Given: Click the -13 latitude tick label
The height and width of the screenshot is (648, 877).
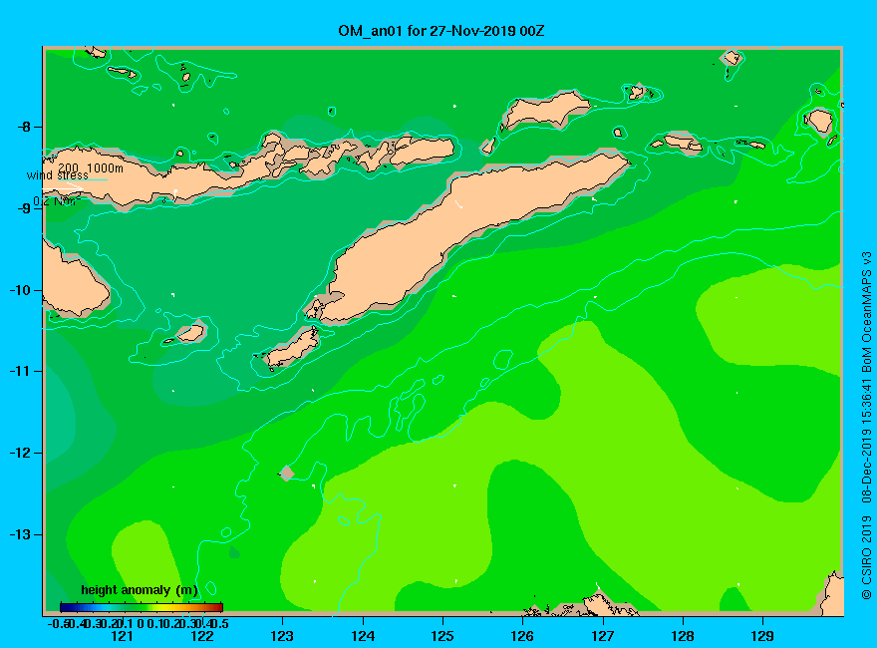Looking at the screenshot, I should click(21, 534).
